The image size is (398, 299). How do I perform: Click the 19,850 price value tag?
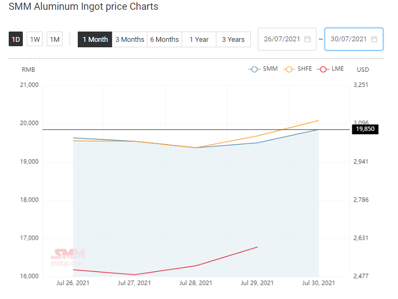[365, 129]
